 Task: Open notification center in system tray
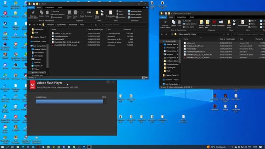260,147
